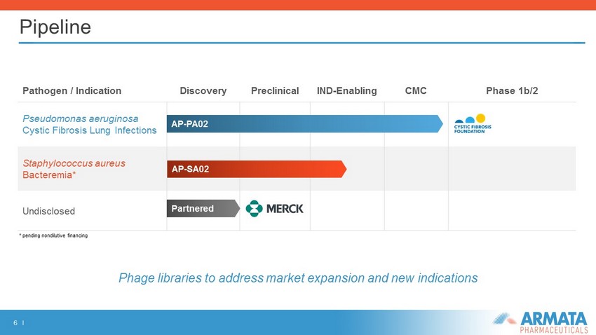The image size is (596, 335).
Task: Click the Armata Pharmaceuticals logo
Action: click(540, 322)
